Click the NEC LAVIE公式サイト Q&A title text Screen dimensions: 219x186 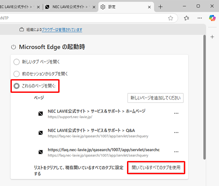(x=91, y=130)
